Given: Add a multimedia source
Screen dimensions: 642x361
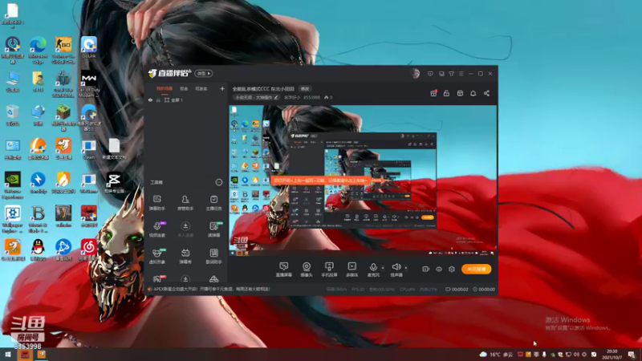Looking at the screenshot, I should coord(351,270).
